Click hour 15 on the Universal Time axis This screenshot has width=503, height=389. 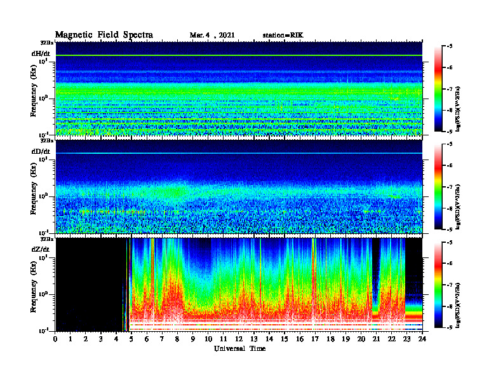click(285, 339)
